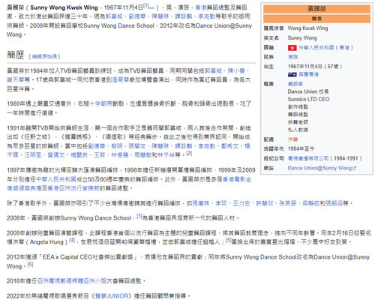375x306 pixels.
Task: Follow the 孫燕姿 link
Action: coord(288,203)
